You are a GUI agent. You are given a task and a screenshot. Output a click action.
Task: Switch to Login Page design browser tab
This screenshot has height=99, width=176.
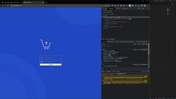(11, 2)
